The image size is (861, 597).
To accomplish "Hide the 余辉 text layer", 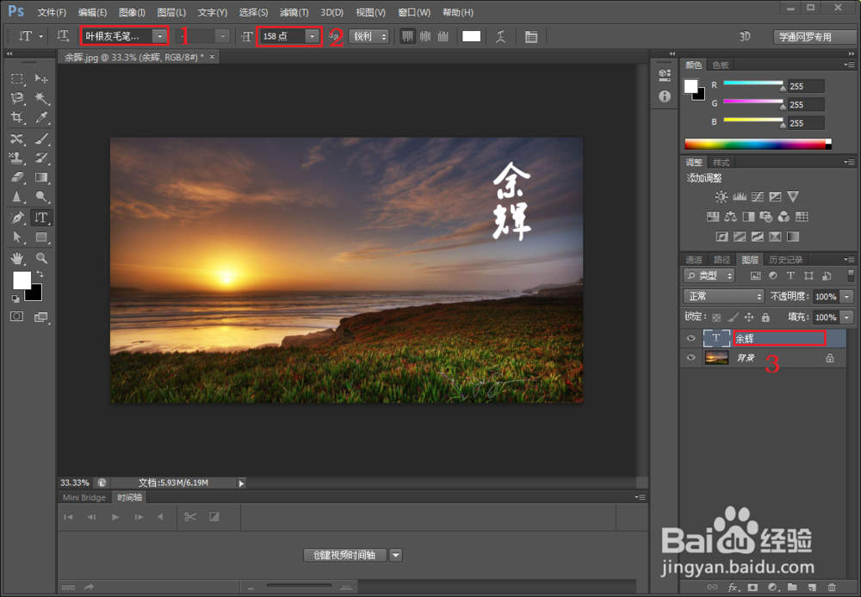I will point(691,338).
